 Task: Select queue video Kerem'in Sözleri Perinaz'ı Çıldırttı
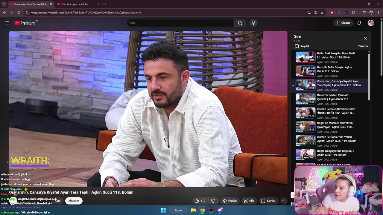(x=330, y=99)
